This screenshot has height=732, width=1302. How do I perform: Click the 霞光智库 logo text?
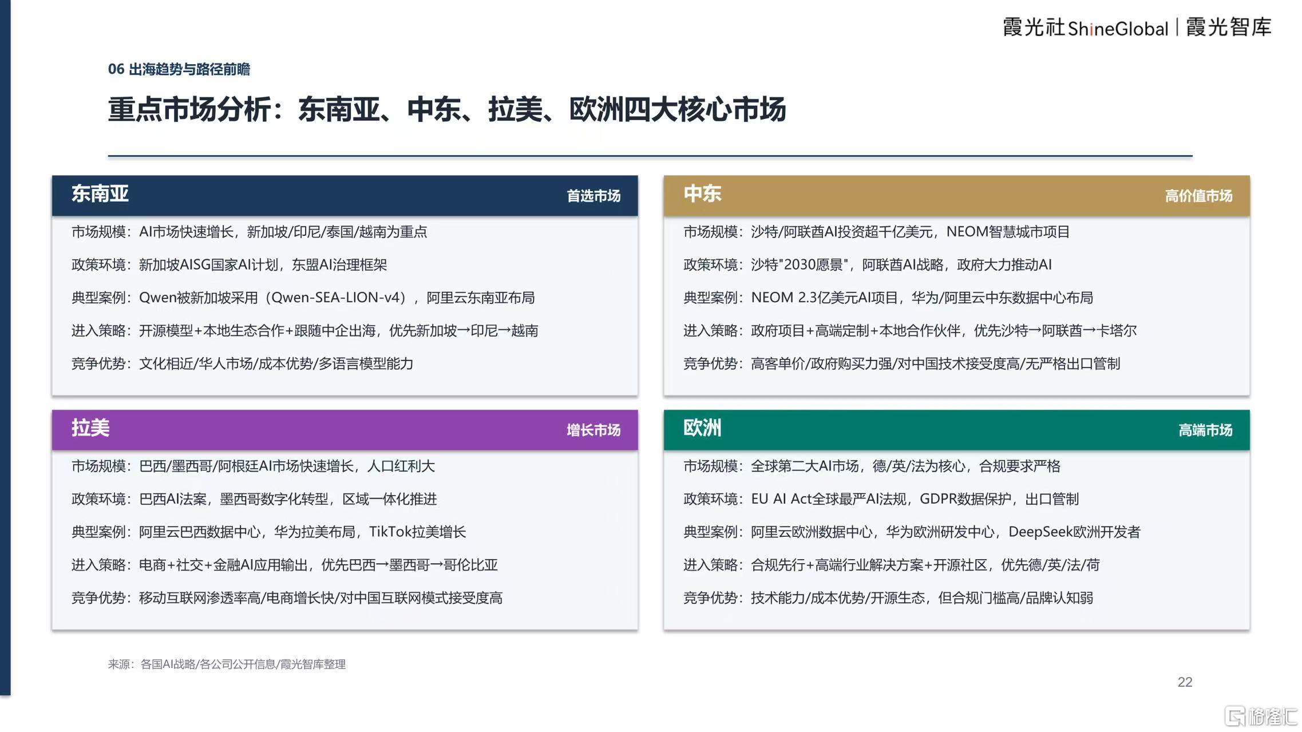[x=1229, y=27]
